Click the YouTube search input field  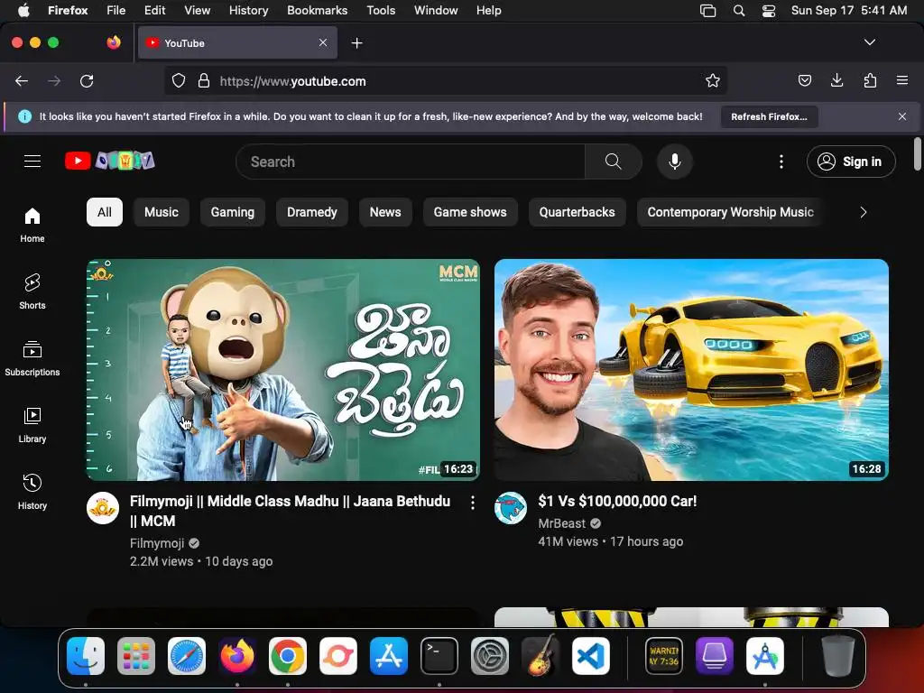point(411,162)
